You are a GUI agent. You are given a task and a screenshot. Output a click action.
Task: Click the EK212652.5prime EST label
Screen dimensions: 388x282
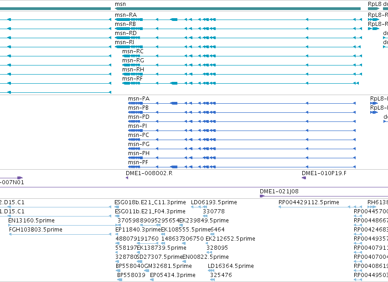[230, 239]
